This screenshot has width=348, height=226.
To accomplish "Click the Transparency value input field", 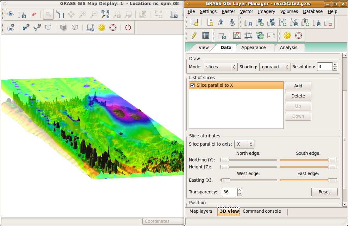I will click(x=229, y=192).
